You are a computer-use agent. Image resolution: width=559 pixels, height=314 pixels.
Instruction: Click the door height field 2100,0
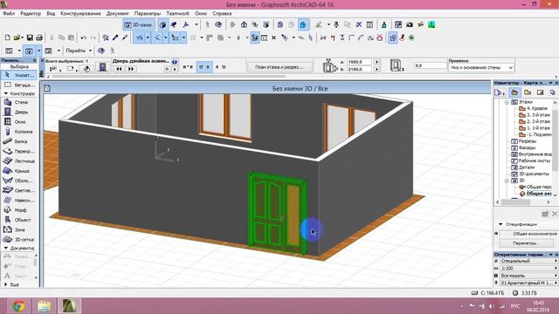click(x=359, y=69)
